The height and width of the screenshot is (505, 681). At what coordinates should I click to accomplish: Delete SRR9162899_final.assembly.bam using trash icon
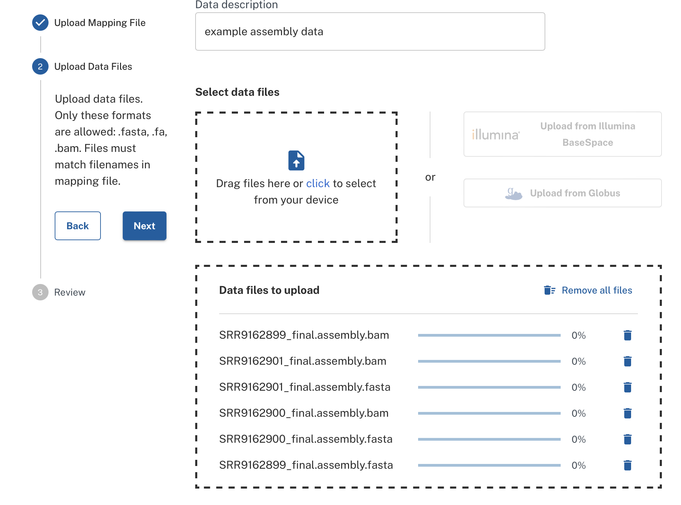click(627, 335)
